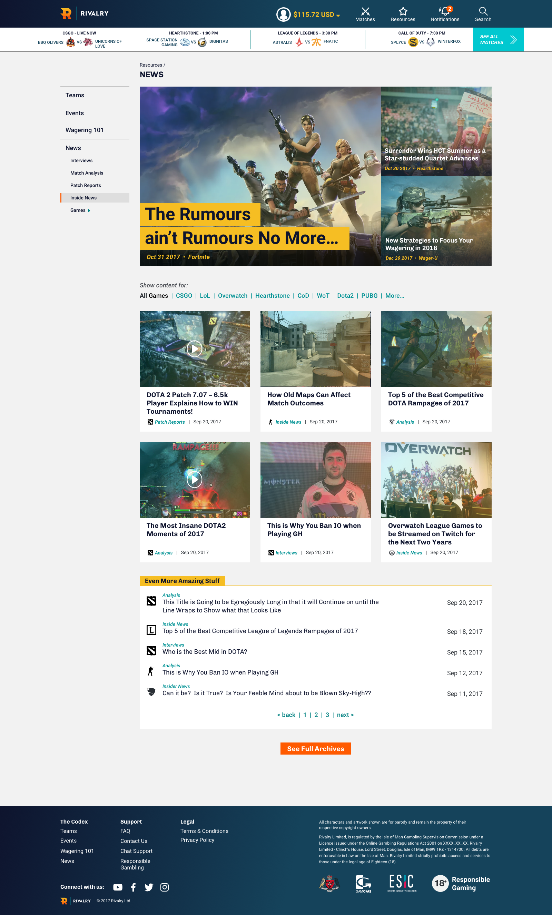Click the BBQ Olivers team logo
The width and height of the screenshot is (552, 915).
pos(70,42)
